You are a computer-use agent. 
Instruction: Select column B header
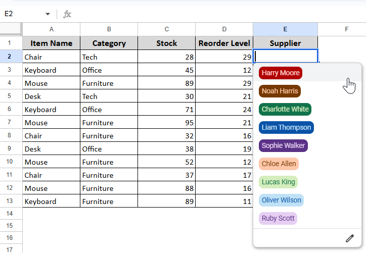point(109,29)
